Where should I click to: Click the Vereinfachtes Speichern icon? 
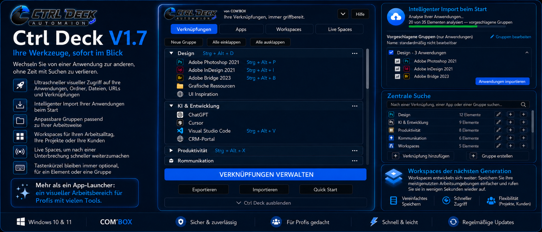click(x=393, y=201)
